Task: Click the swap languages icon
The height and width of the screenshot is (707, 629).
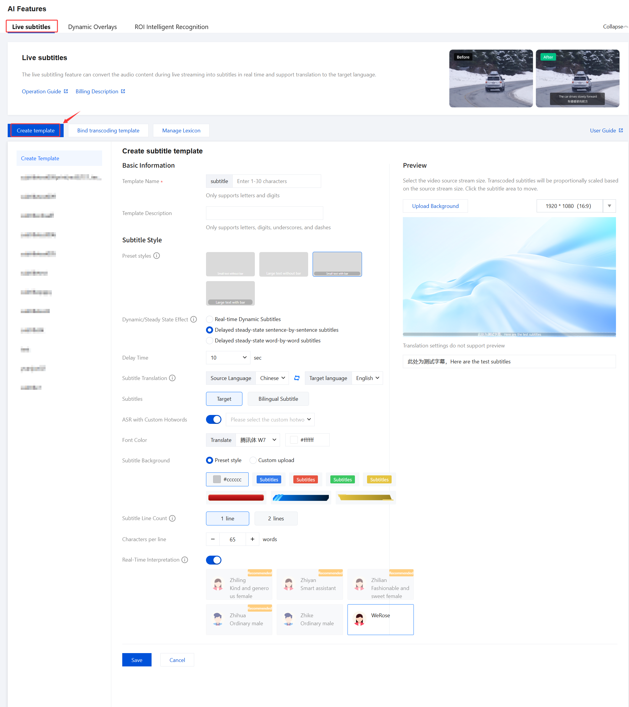Action: [x=297, y=378]
